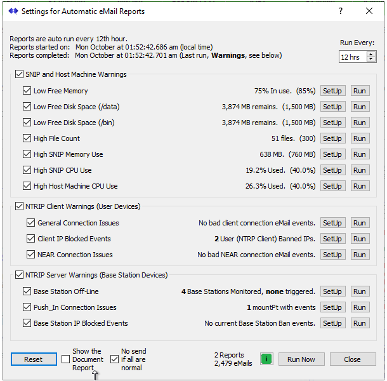Image resolution: width=387 pixels, height=381 pixels.
Task: Click the SNIP app icon in title bar
Action: tap(13, 11)
